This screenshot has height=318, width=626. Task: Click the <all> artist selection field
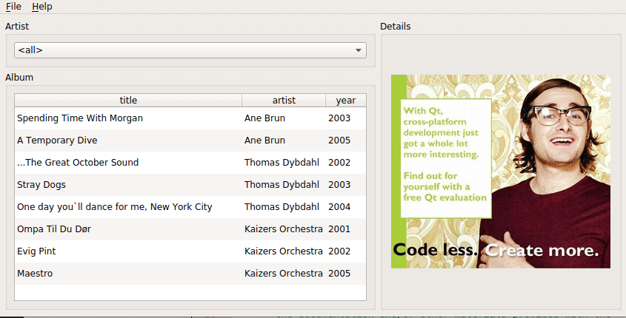pyautogui.click(x=178, y=50)
